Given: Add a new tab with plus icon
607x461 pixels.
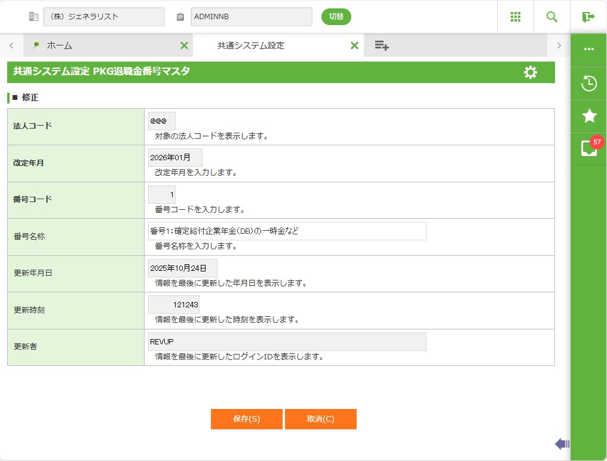Looking at the screenshot, I should (382, 45).
